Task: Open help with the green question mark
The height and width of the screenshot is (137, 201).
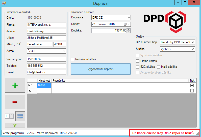Action: tap(15, 125)
